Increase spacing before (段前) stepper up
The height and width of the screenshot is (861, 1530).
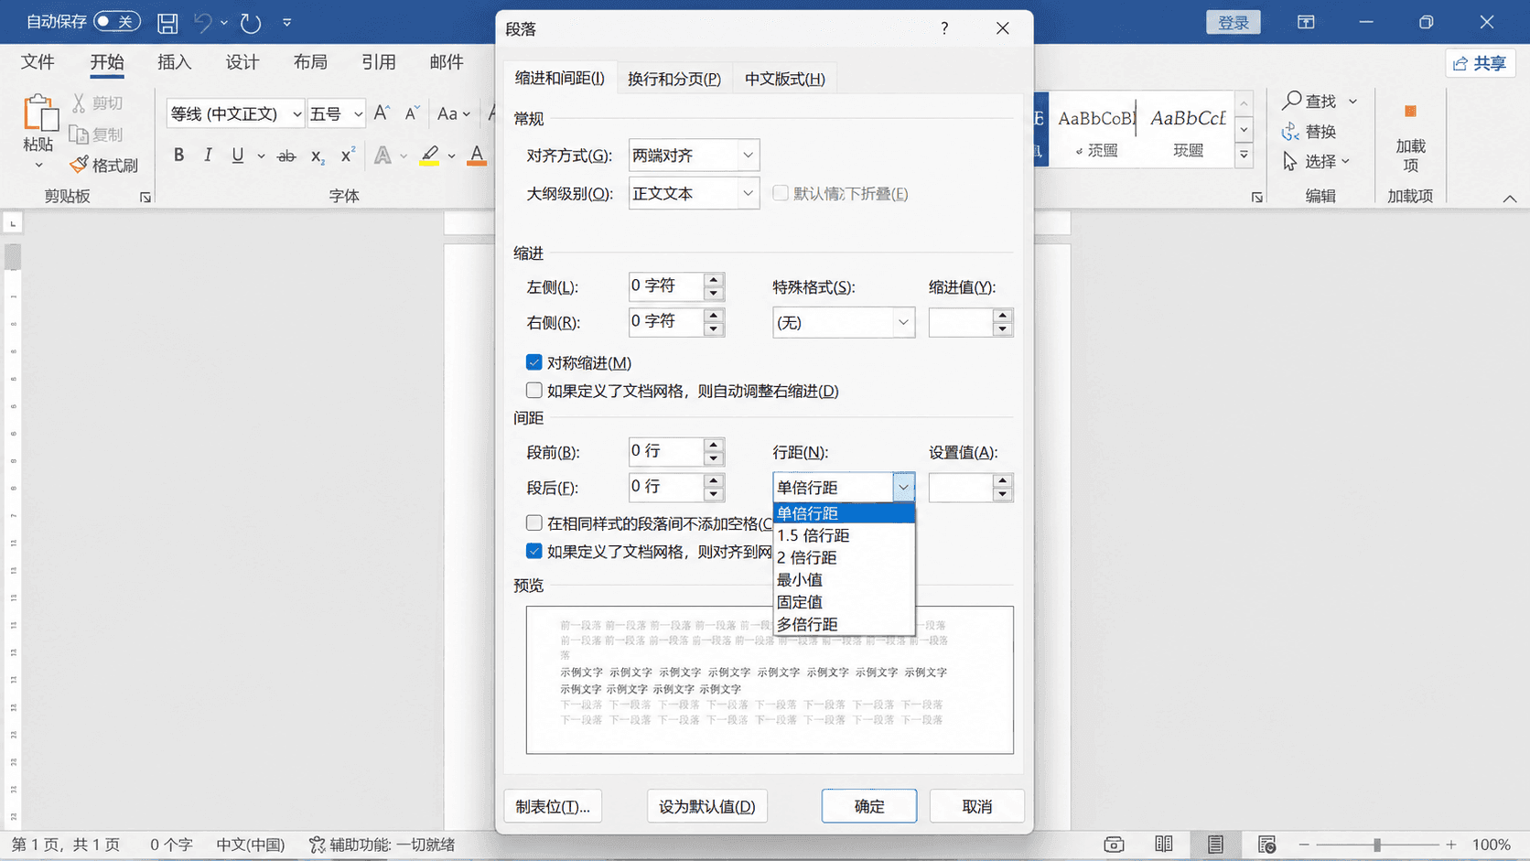click(714, 444)
